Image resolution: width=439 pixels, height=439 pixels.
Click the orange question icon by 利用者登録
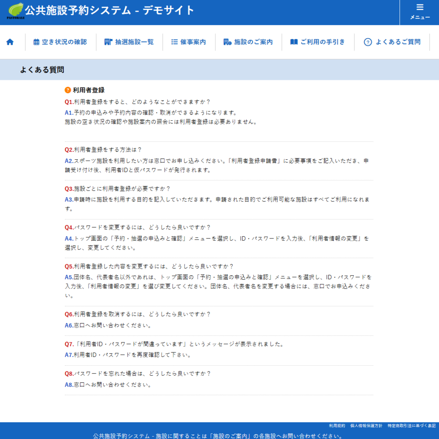coord(68,90)
